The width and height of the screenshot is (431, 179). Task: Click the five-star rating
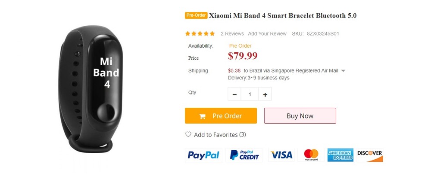200,33
